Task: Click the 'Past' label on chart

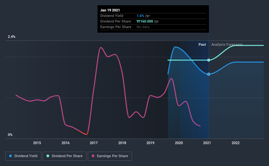Action: point(202,44)
